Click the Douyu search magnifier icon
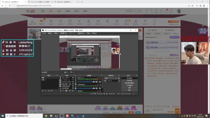 pos(140,11)
